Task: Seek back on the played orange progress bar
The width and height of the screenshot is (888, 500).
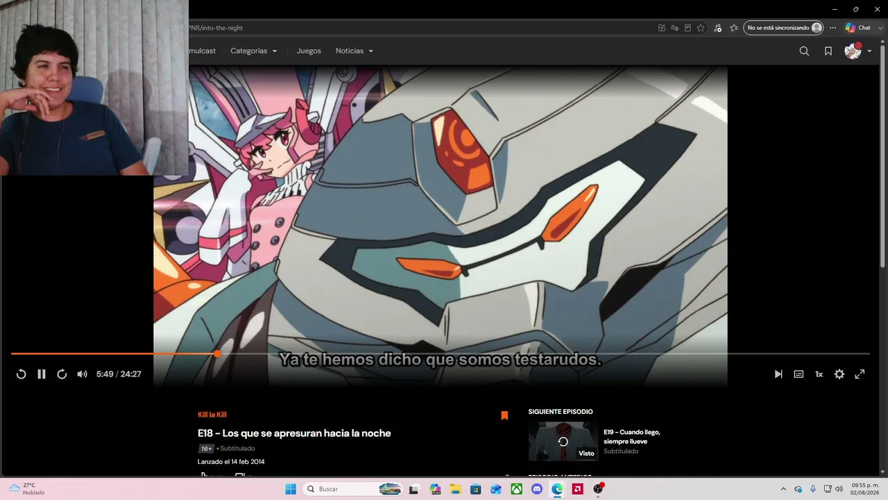Action: [112, 353]
